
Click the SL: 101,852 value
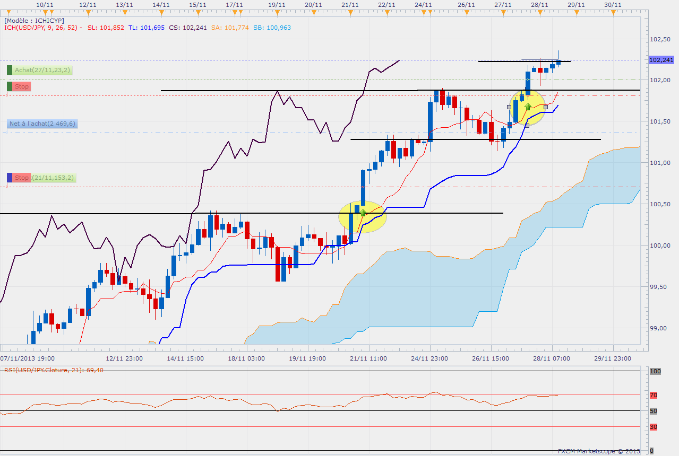pyautogui.click(x=106, y=28)
